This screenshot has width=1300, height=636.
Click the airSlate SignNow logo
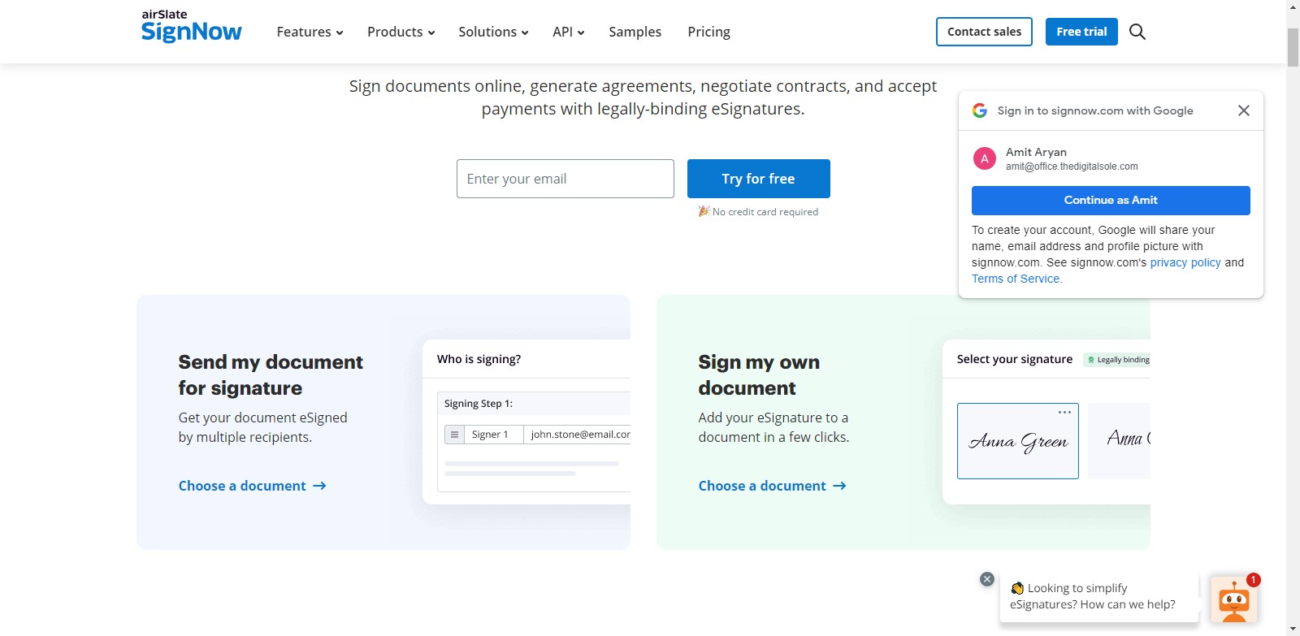(x=191, y=27)
